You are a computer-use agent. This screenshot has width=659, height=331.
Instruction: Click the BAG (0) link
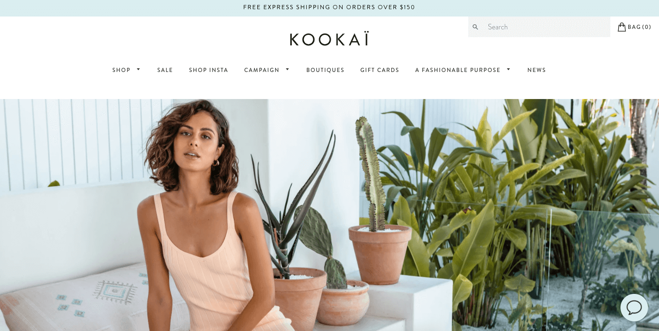[639, 27]
